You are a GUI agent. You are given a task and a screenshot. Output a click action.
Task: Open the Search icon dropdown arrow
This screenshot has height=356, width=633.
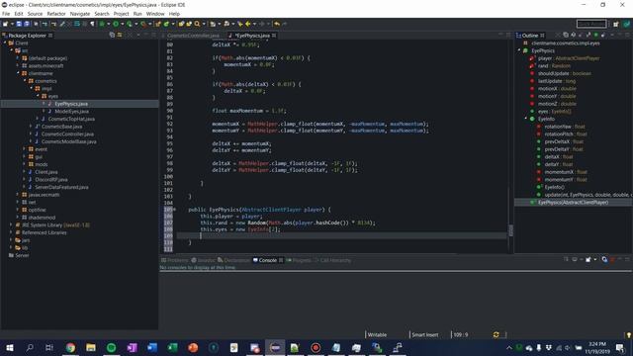tap(204, 24)
